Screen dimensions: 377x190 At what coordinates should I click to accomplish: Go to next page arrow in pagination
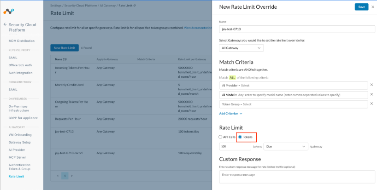[x=72, y=176]
